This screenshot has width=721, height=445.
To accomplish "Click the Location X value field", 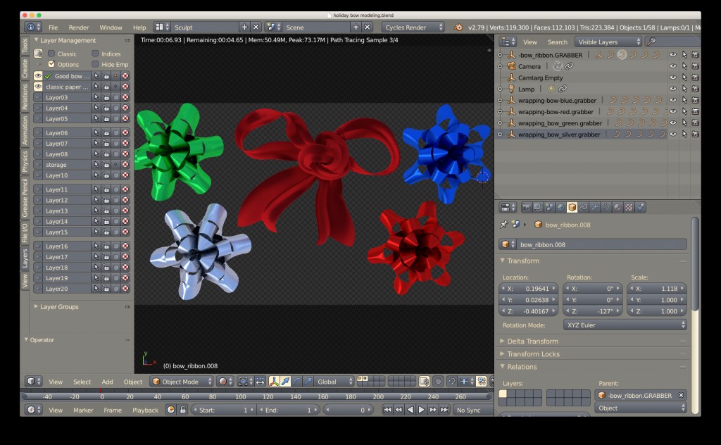I will [x=528, y=288].
